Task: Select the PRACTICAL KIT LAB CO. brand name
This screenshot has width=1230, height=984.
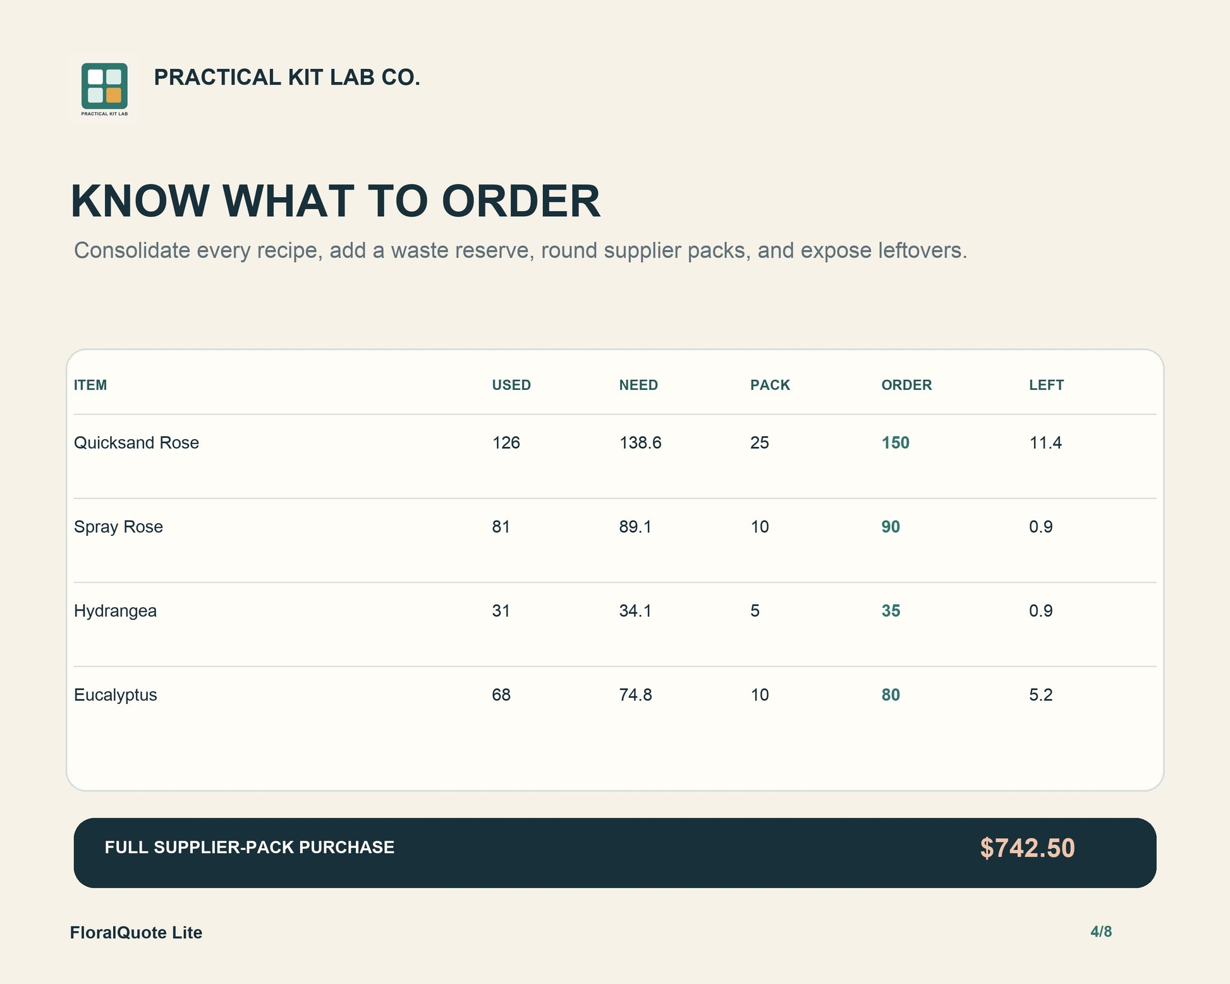Action: click(x=287, y=77)
